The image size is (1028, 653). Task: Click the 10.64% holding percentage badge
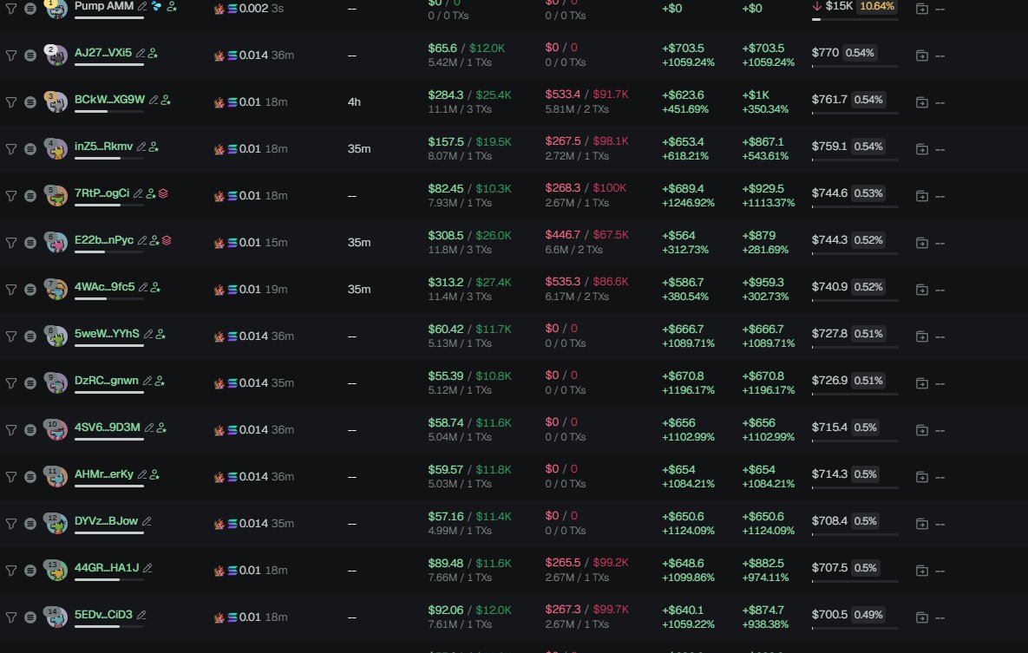point(878,6)
